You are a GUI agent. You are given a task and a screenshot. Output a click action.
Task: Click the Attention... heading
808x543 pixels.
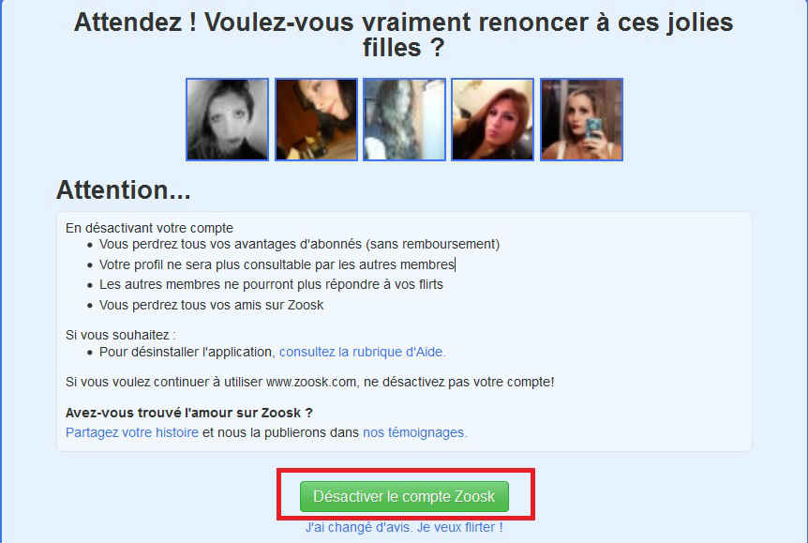coord(124,189)
